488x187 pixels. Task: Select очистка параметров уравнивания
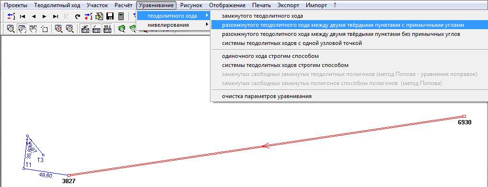click(267, 96)
